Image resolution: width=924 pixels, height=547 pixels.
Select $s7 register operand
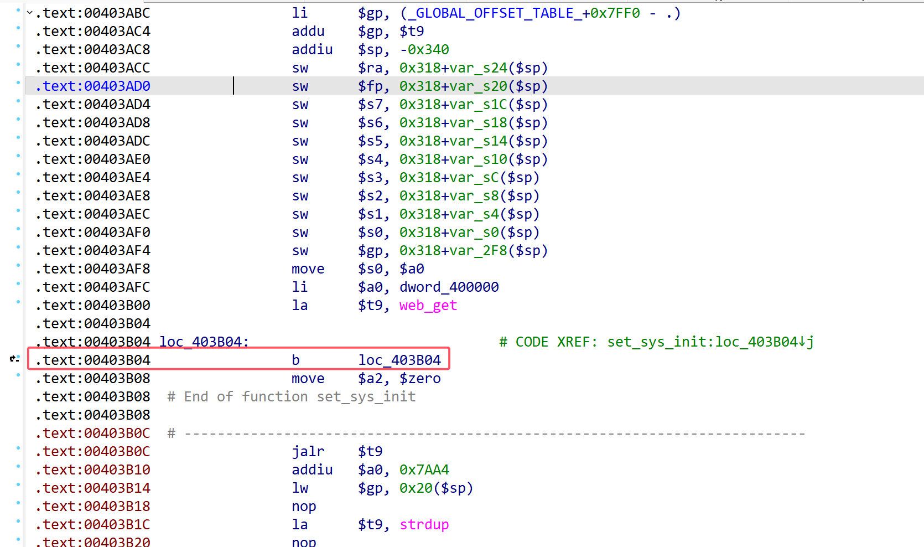370,104
